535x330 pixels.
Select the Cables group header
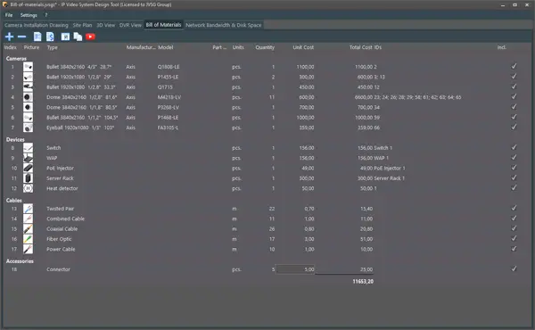(14, 201)
